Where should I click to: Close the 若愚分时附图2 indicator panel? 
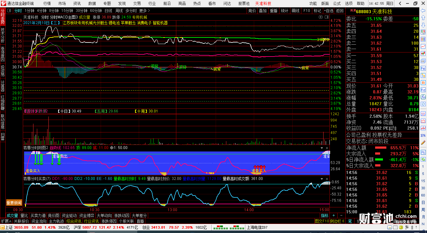[327, 148]
